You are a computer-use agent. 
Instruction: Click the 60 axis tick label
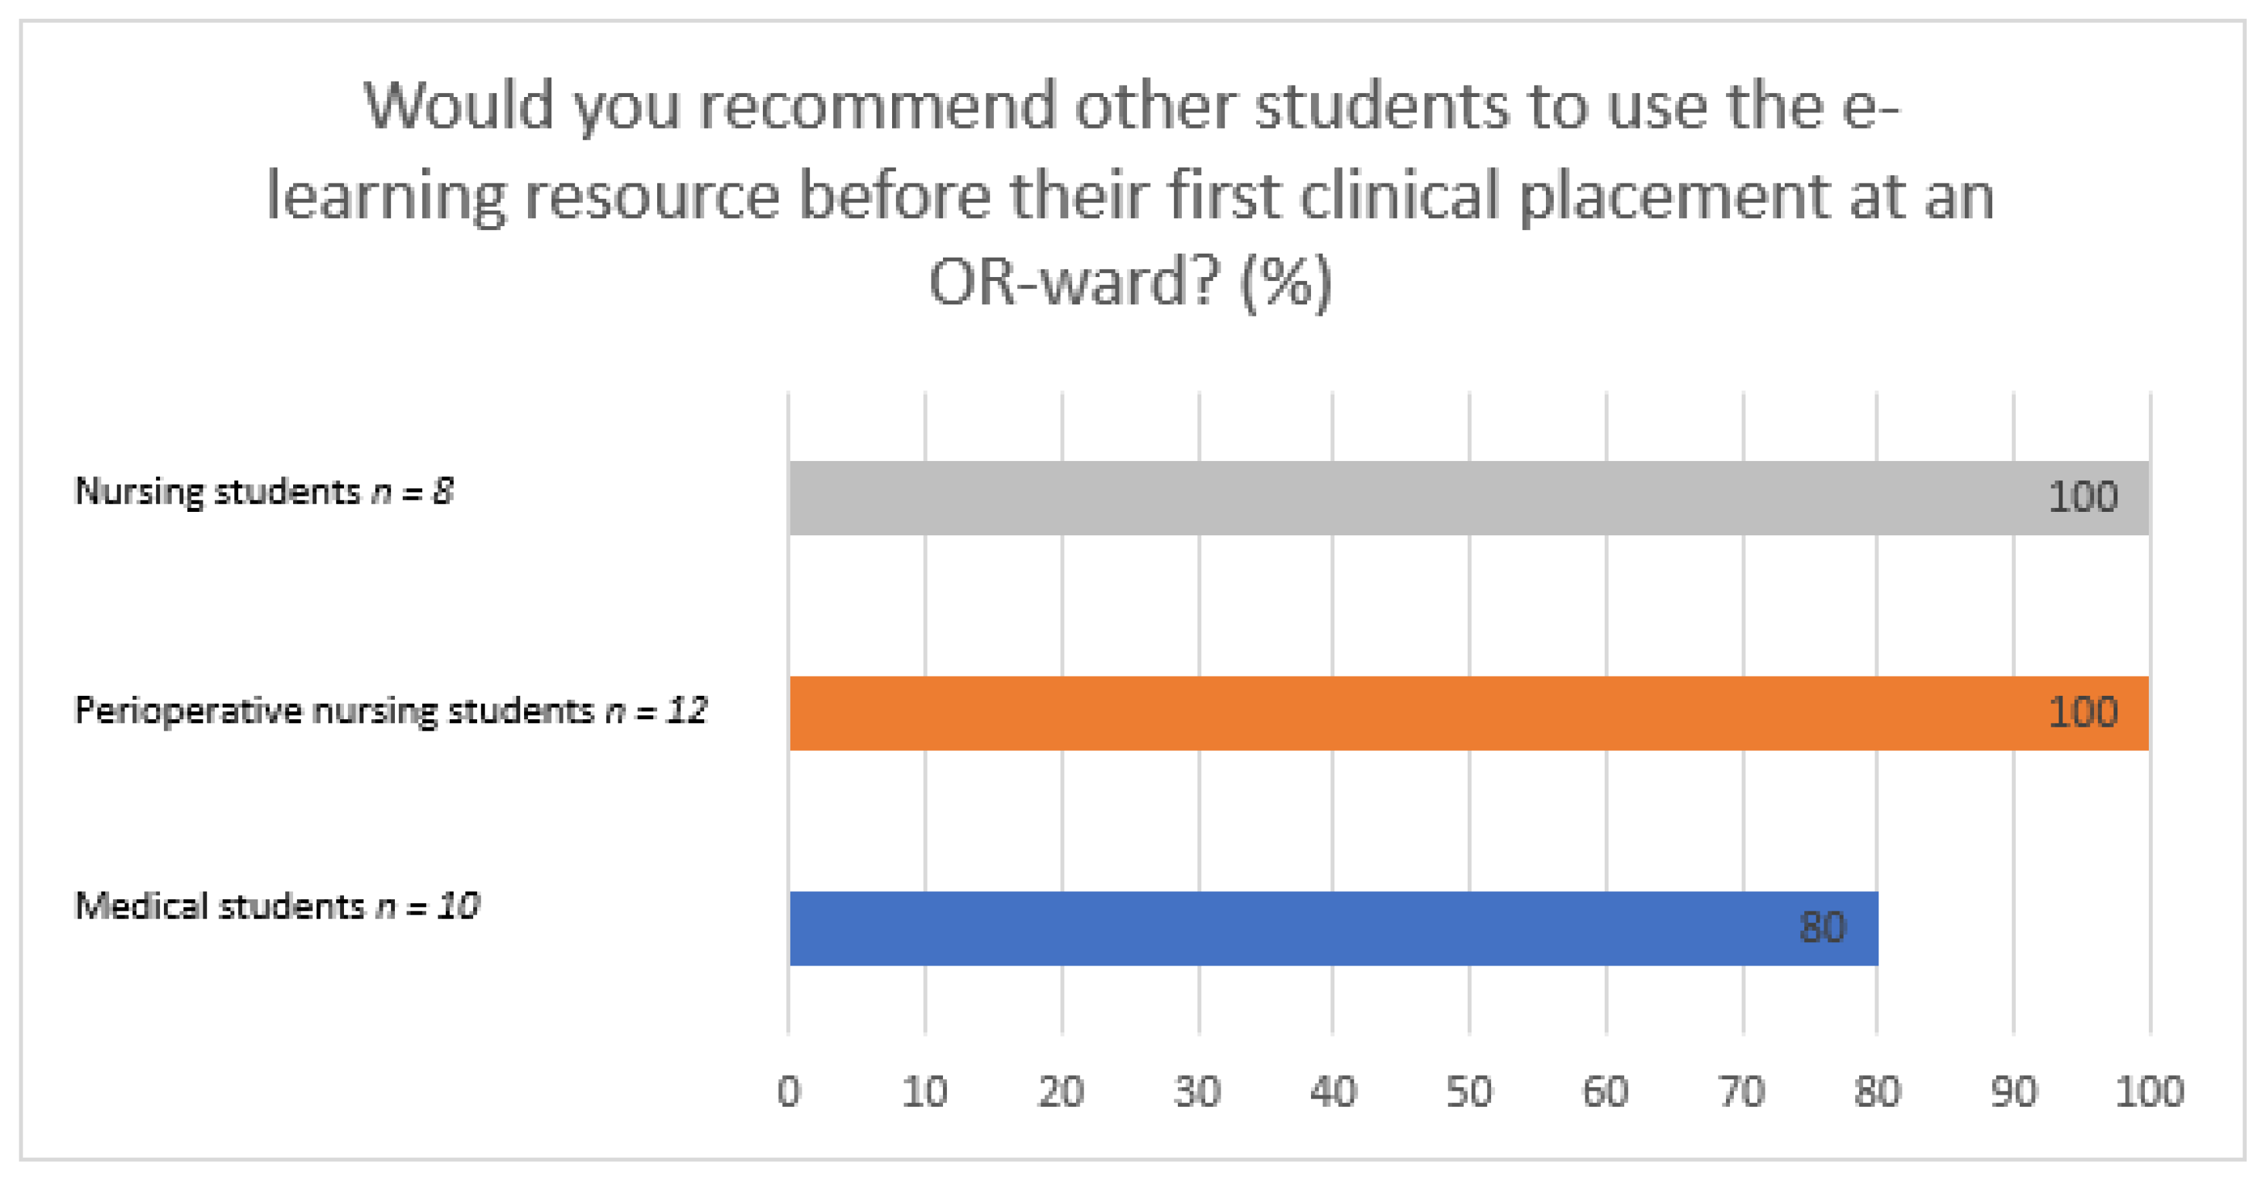[x=1605, y=1093]
